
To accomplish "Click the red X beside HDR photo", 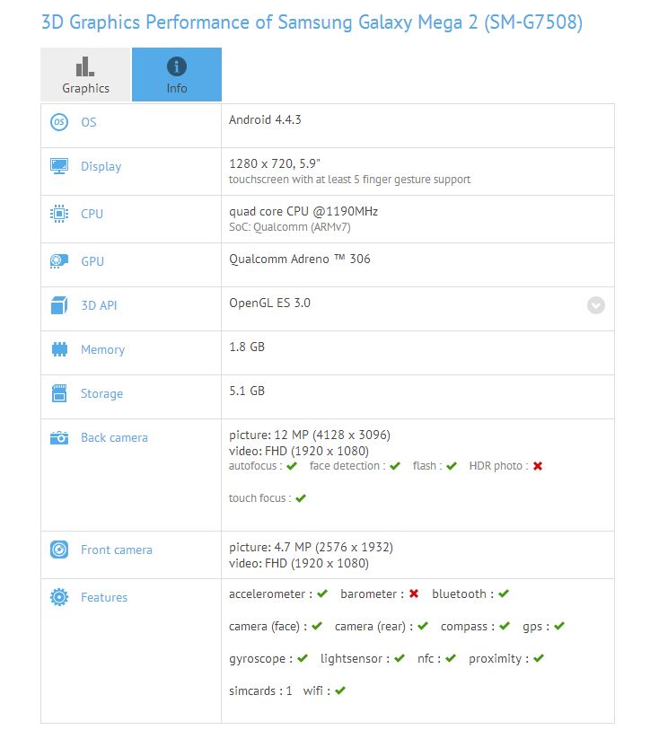I will [x=538, y=466].
